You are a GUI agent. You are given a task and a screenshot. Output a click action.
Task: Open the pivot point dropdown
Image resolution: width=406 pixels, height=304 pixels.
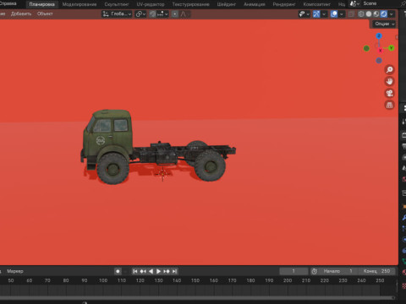pyautogui.click(x=140, y=14)
